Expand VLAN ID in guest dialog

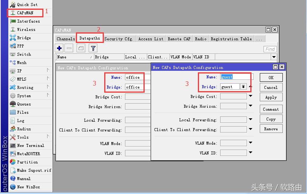(x=251, y=153)
